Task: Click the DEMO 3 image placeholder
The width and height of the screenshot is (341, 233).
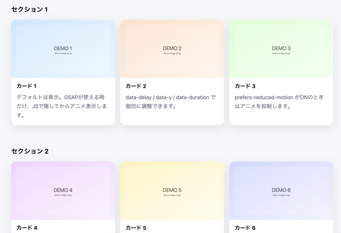Action: (x=281, y=48)
